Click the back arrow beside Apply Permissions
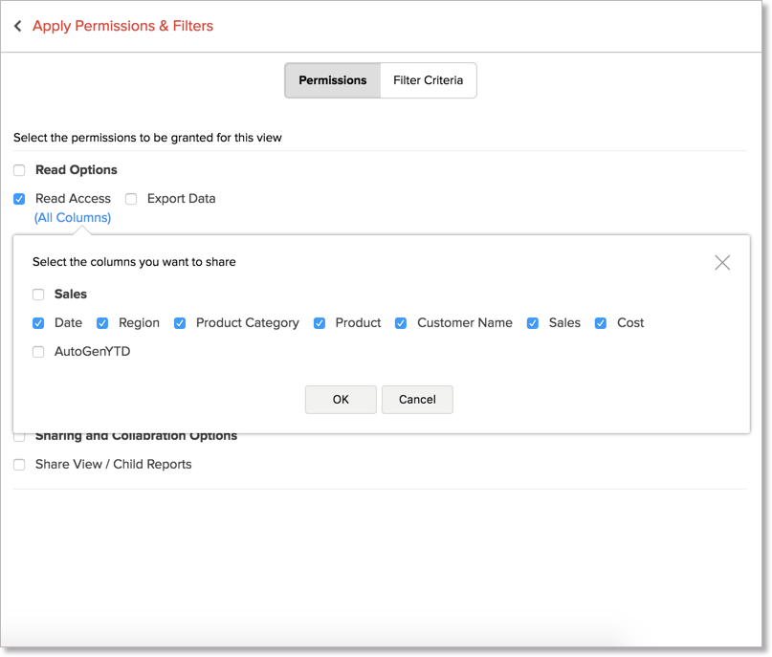This screenshot has width=772, height=657. pyautogui.click(x=17, y=27)
